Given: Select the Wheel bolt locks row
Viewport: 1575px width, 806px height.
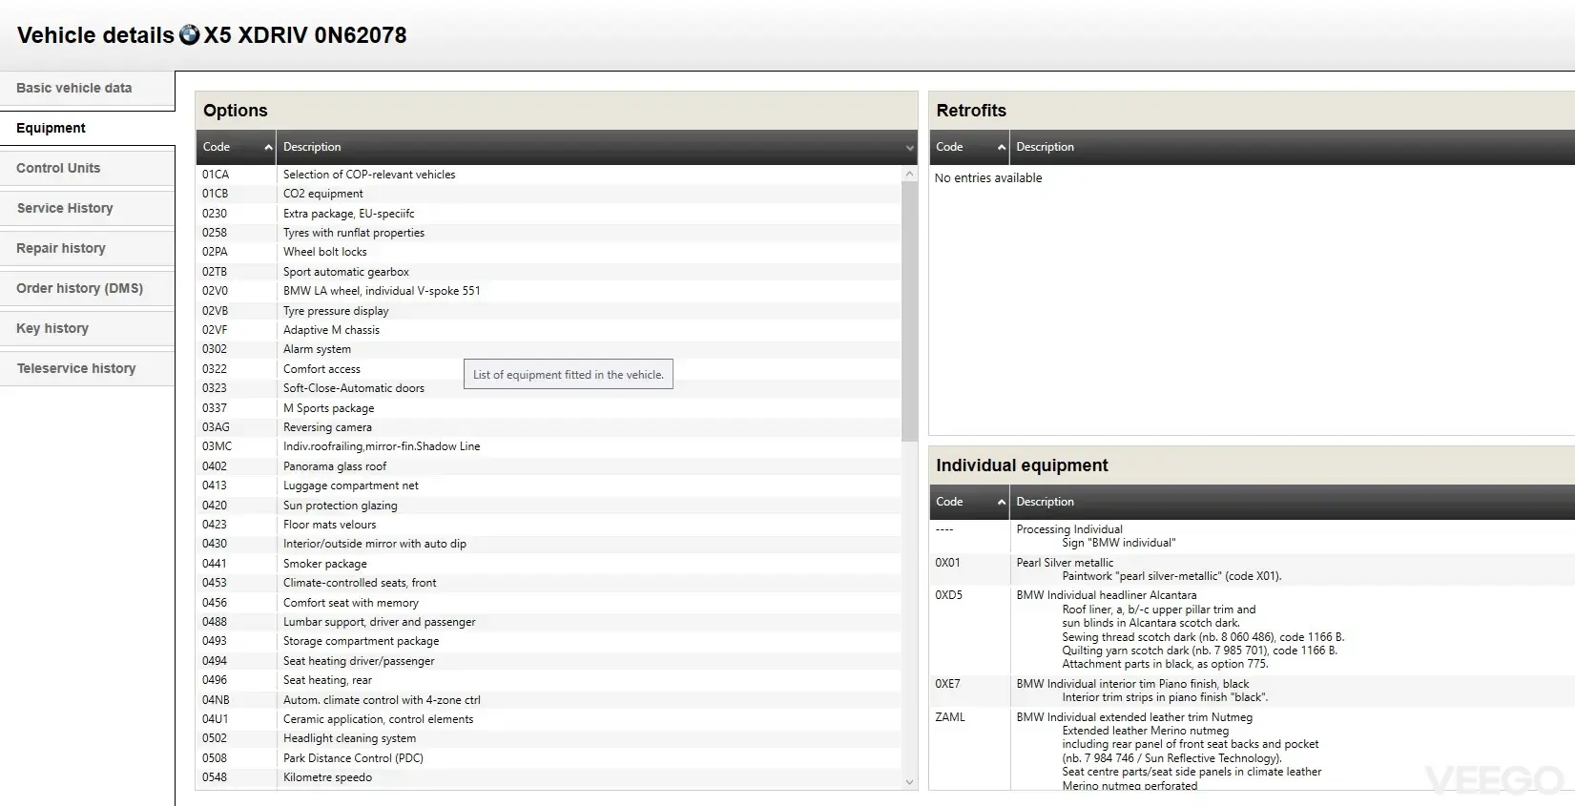Looking at the screenshot, I should [549, 252].
